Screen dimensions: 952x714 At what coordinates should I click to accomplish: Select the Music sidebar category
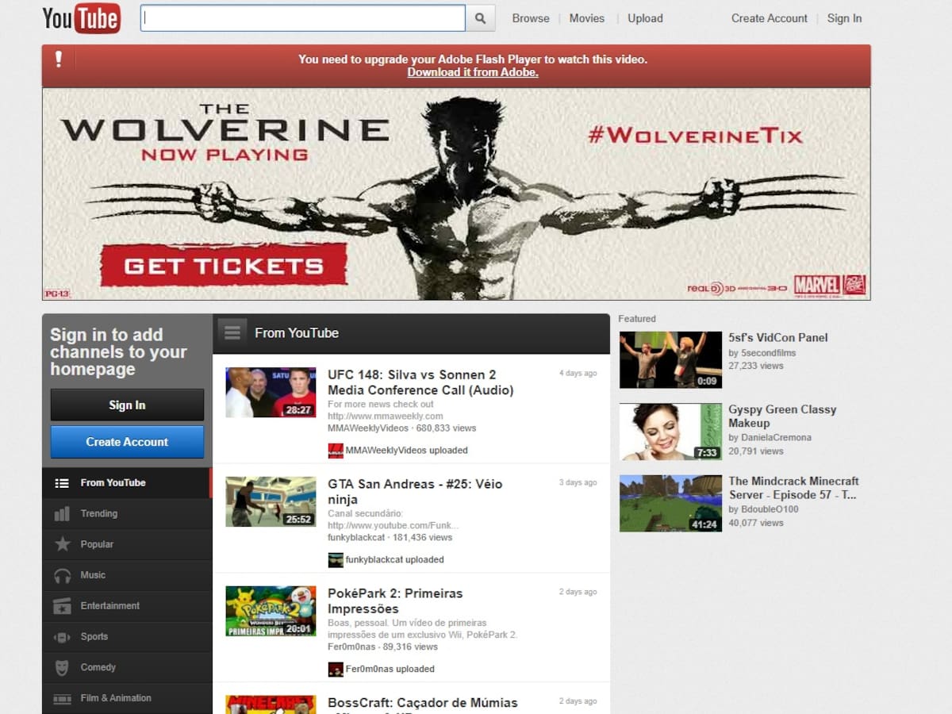pyautogui.click(x=127, y=575)
